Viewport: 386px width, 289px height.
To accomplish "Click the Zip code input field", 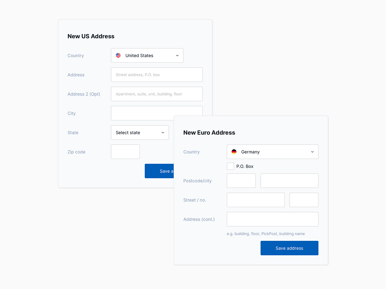I will click(125, 152).
